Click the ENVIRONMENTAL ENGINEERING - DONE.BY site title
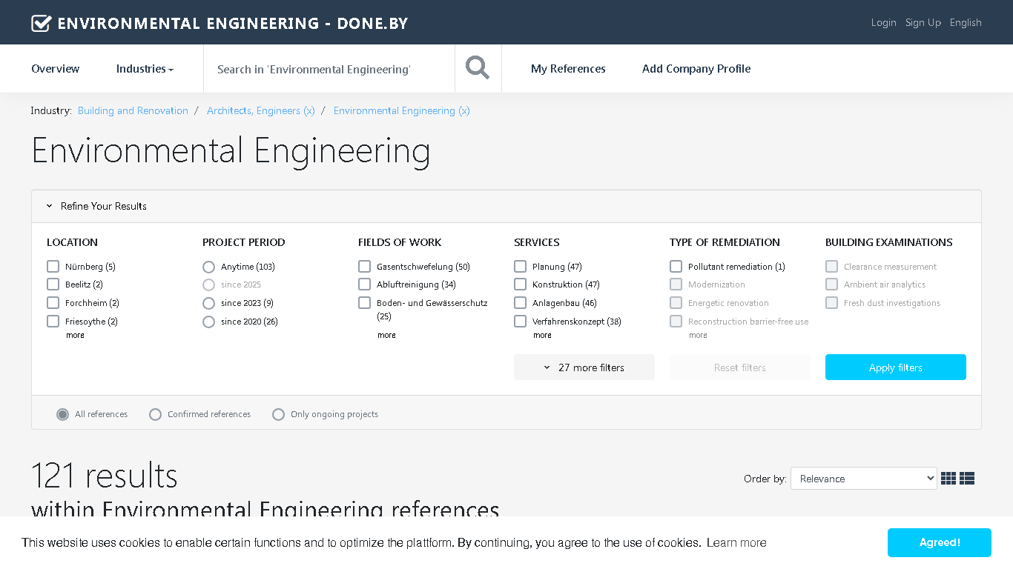 pyautogui.click(x=233, y=23)
